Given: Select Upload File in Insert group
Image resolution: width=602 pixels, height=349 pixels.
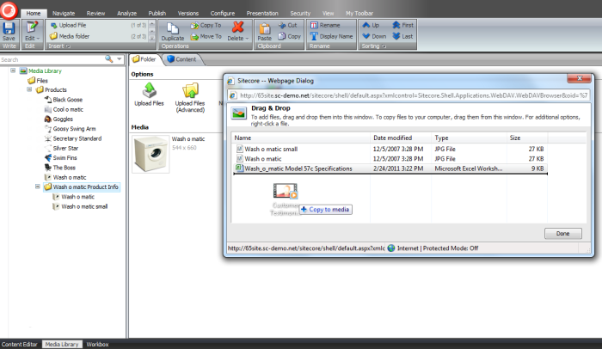Looking at the screenshot, I should pyautogui.click(x=68, y=25).
